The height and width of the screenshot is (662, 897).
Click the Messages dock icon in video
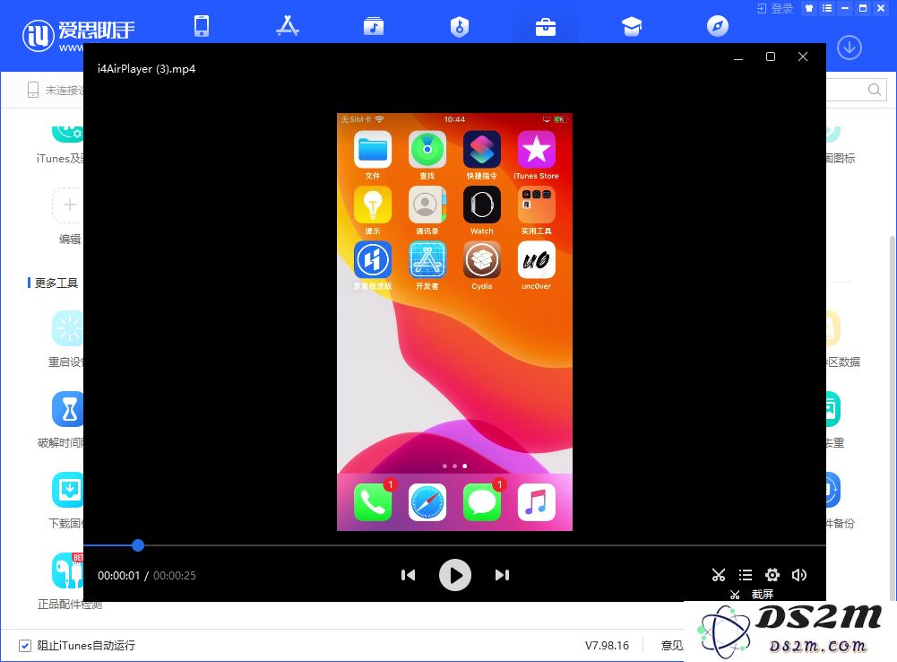coord(482,502)
